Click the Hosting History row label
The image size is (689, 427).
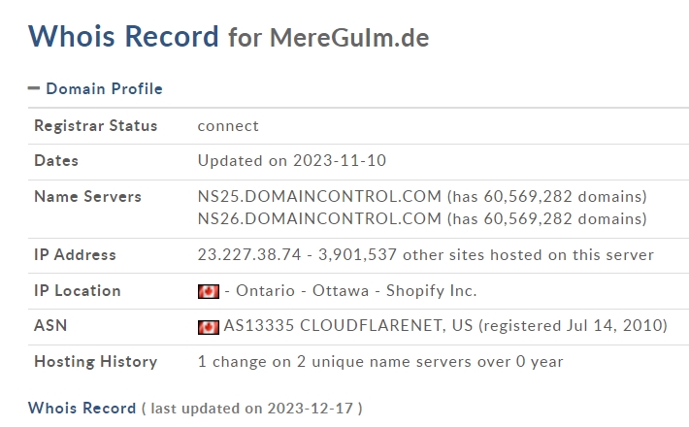[95, 362]
